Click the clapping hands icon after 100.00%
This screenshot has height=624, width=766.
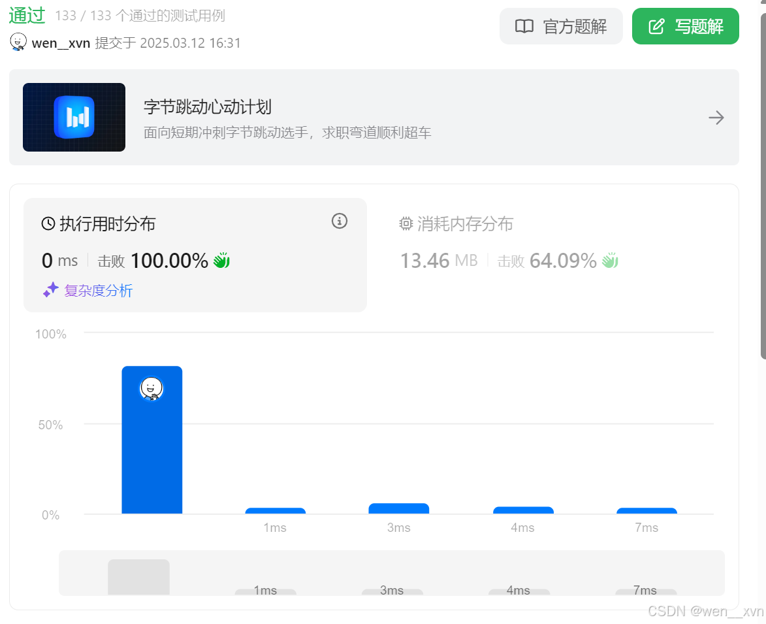click(x=221, y=261)
